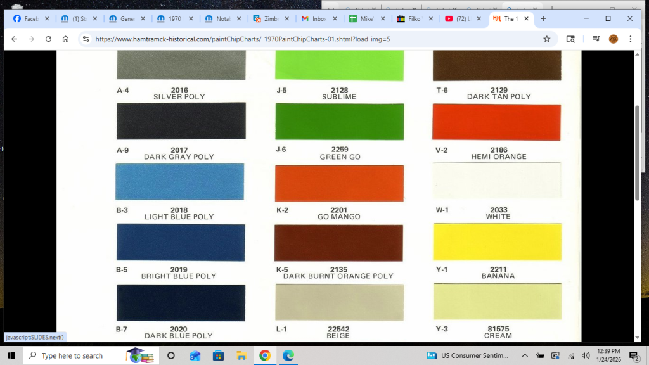
Task: Click the Windows taskbar search box
Action: point(72,355)
